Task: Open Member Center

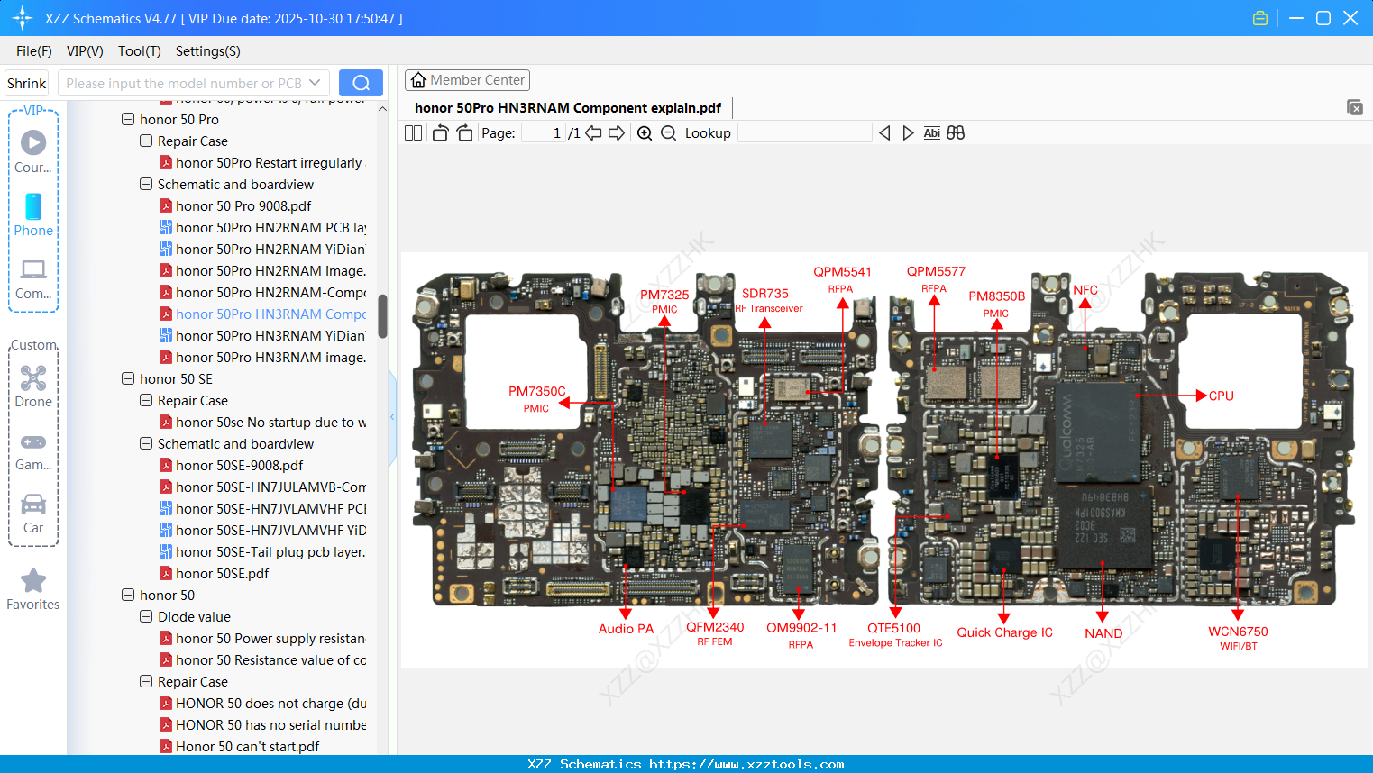Action: (467, 80)
